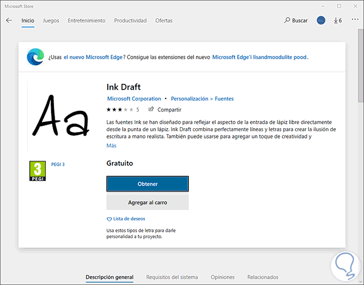The image size is (364, 285).
Task: Click the Compartir share icon
Action: (x=151, y=109)
